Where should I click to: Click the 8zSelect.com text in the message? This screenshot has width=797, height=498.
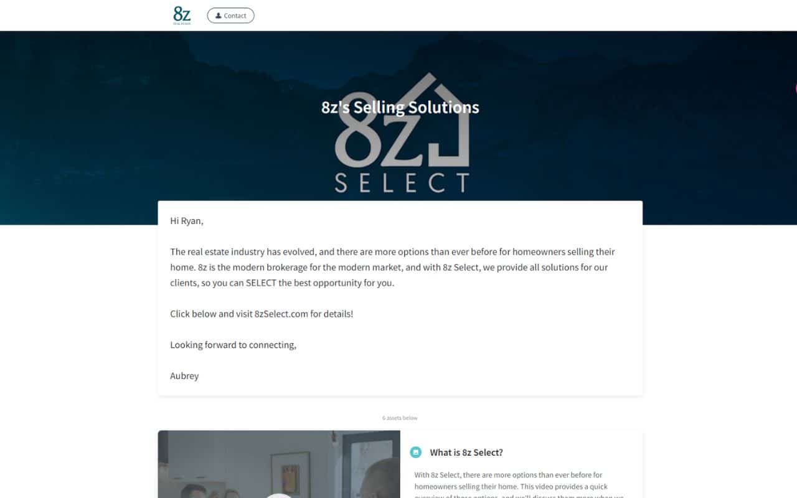[281, 314]
